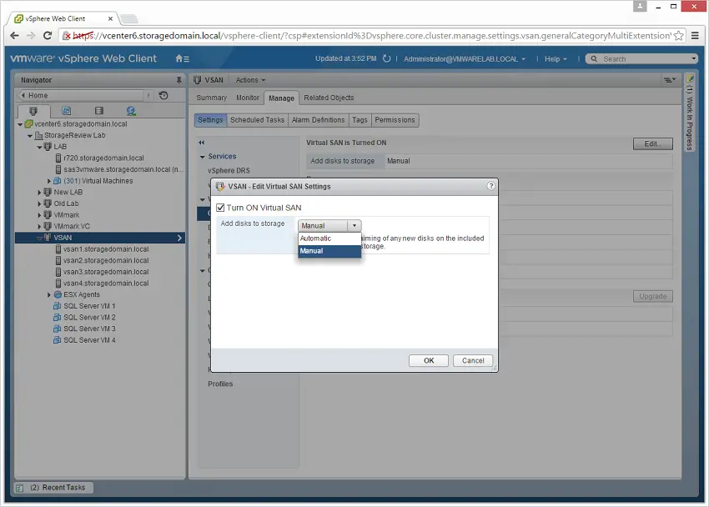Bookmark this page with the star icon
709x507 pixels.
pyautogui.click(x=679, y=36)
